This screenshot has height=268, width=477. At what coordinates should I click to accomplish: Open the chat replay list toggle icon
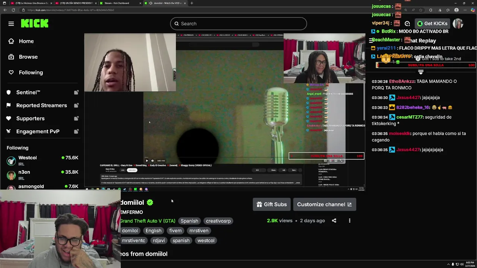[371, 41]
